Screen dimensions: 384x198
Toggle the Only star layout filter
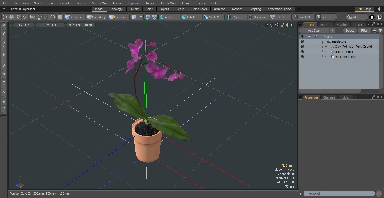click(x=365, y=9)
